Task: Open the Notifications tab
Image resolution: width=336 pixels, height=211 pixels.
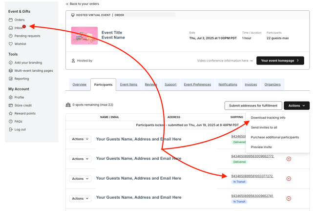Action: [x=228, y=84]
